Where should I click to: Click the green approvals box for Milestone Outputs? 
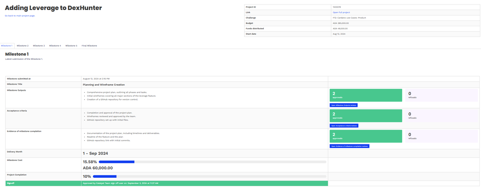[366, 95]
